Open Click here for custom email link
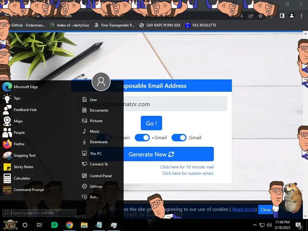Viewport: 308px width, 231px height. coord(188,173)
